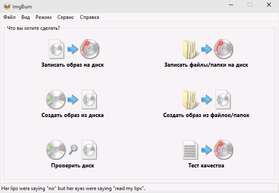Click the magnifier verify disc icon
The width and height of the screenshot is (279, 193).
click(72, 150)
